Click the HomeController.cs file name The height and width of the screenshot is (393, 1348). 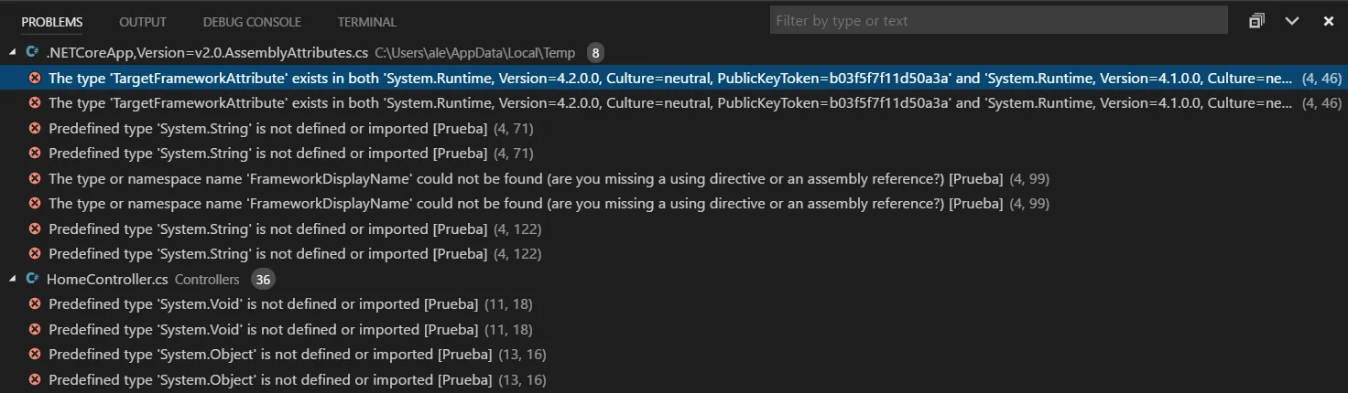click(107, 280)
